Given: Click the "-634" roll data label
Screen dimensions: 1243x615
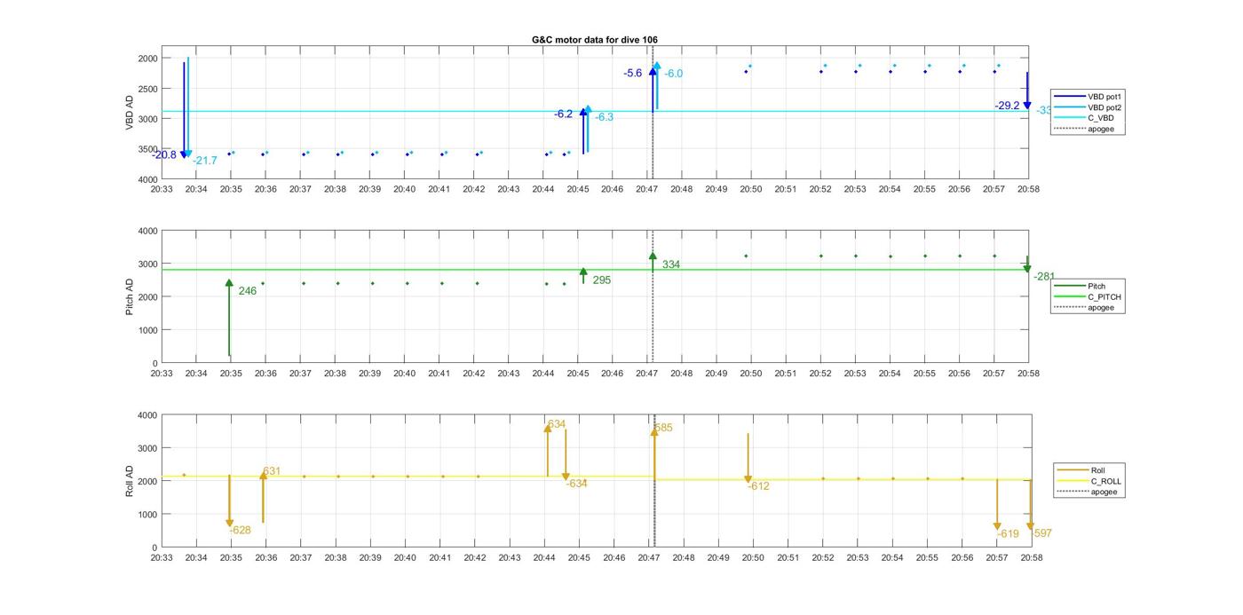Looking at the screenshot, I should [577, 484].
